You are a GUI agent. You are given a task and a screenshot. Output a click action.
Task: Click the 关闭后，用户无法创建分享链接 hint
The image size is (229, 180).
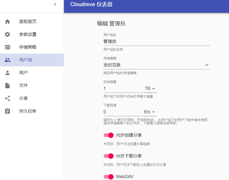(x=126, y=144)
